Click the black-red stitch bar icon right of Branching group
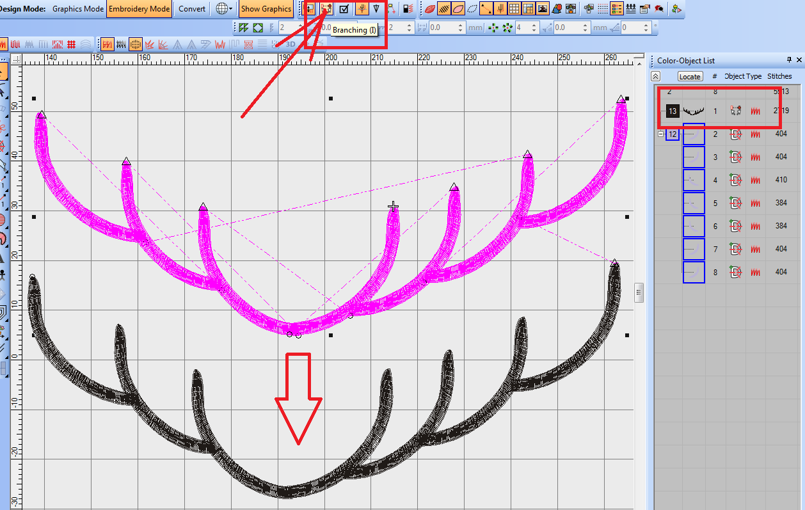Screen dimensions: 805x510 [407, 9]
